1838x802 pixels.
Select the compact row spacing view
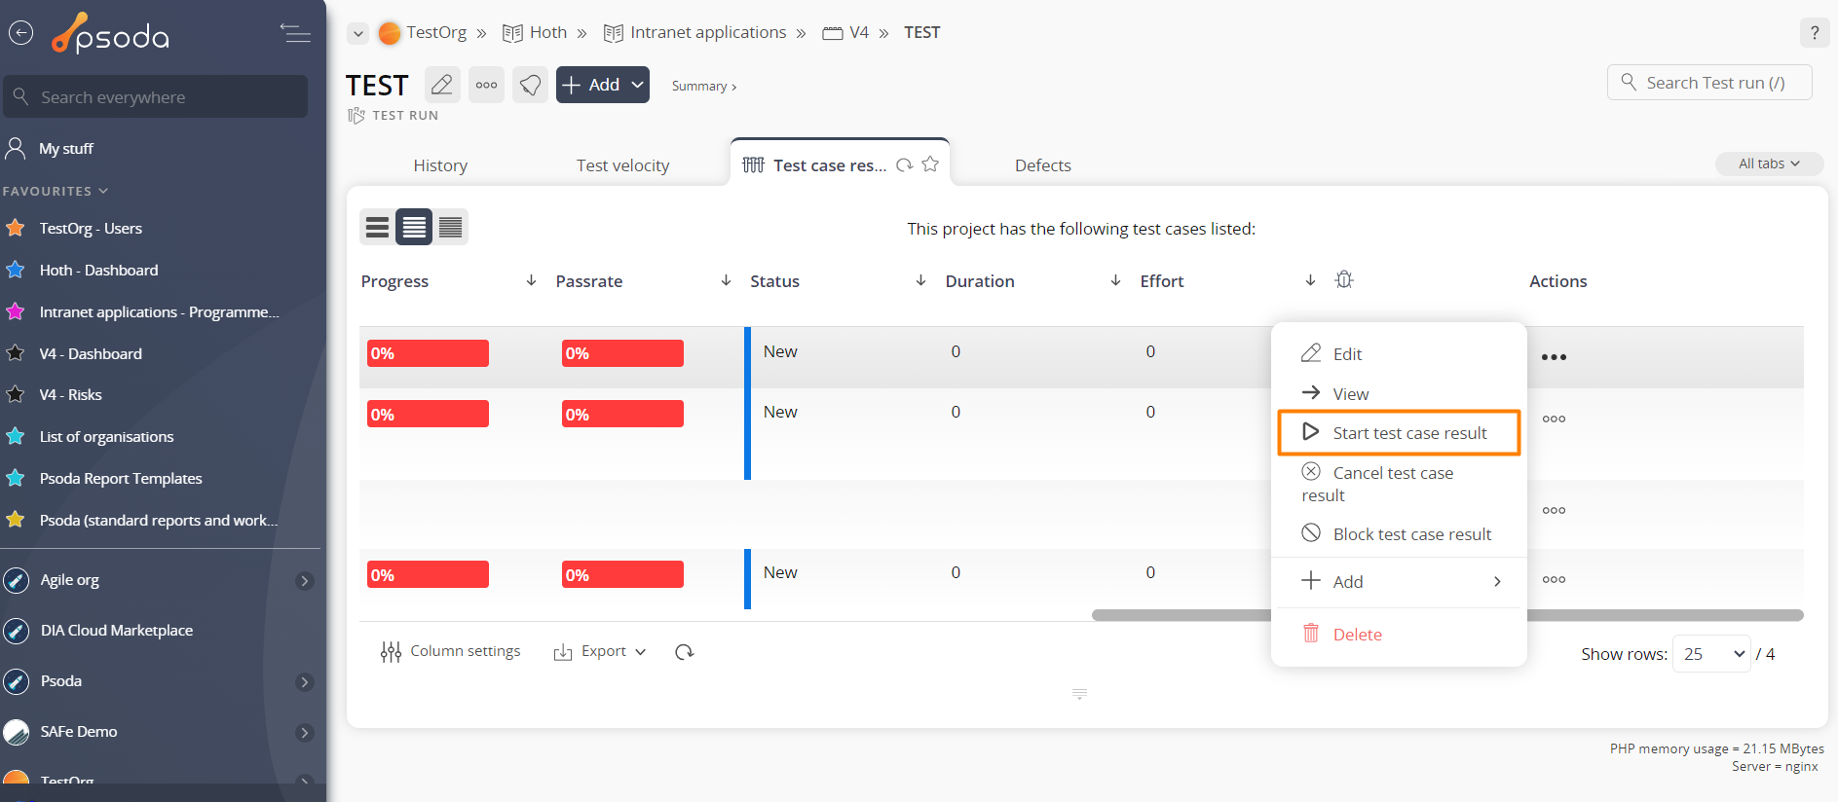tap(450, 227)
